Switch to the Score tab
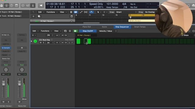Viewport: 195px width, 109px height. point(104,27)
